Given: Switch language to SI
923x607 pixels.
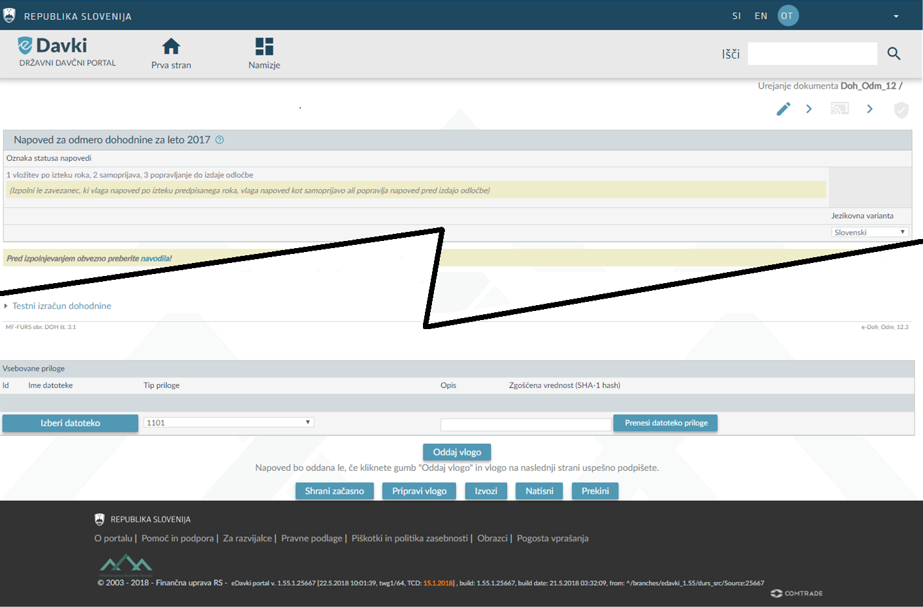Looking at the screenshot, I should coord(736,16).
